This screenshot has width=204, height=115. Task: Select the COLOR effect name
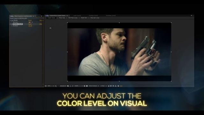click(x=15, y=20)
